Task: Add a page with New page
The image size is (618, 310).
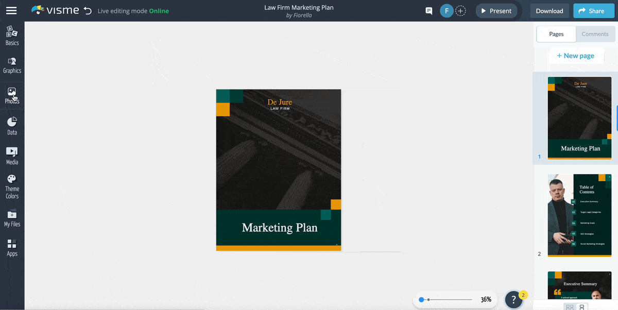Action: tap(575, 56)
